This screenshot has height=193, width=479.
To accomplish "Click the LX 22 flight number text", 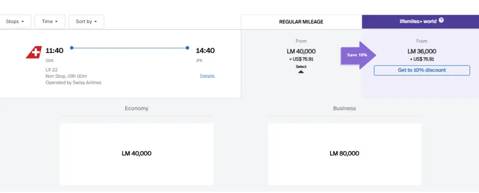I will click(51, 70).
